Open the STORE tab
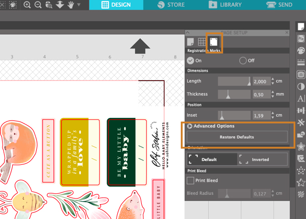Image resolution: width=306 pixels, height=219 pixels. (x=171, y=5)
